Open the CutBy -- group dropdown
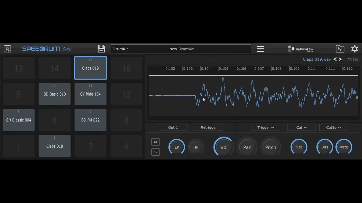This screenshot has width=362, height=203. click(x=334, y=127)
